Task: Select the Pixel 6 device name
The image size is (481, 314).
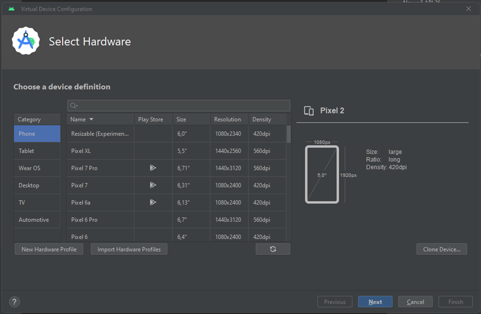Action: (x=79, y=237)
